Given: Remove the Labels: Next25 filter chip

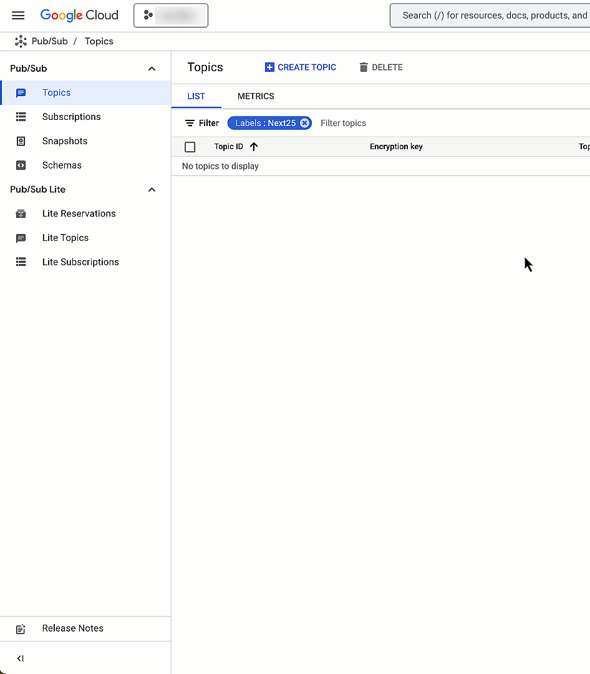Looking at the screenshot, I should pyautogui.click(x=304, y=123).
